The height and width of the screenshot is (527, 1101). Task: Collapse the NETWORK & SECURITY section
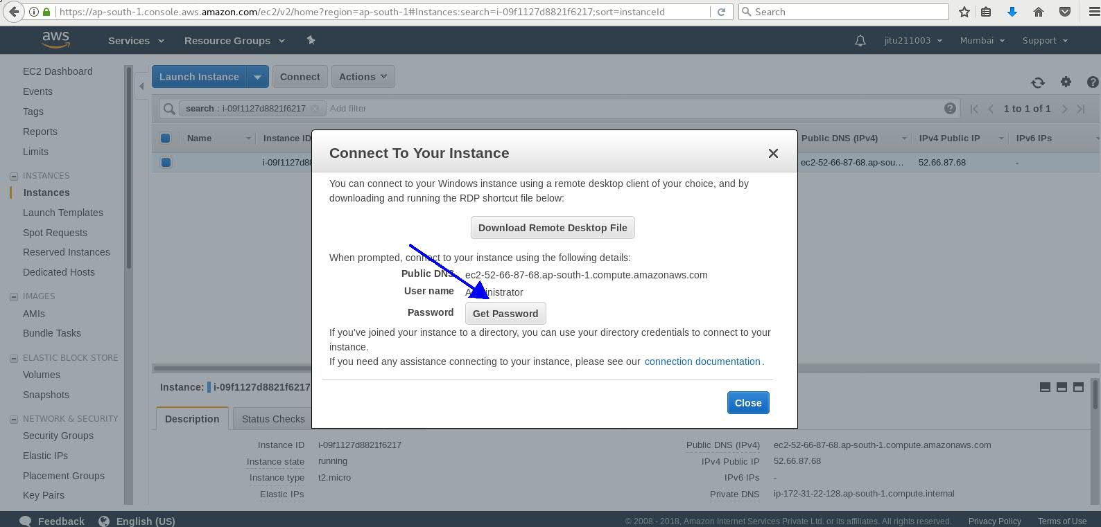point(14,419)
